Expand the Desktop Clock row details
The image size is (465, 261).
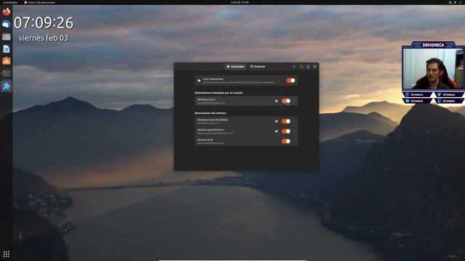click(x=294, y=101)
